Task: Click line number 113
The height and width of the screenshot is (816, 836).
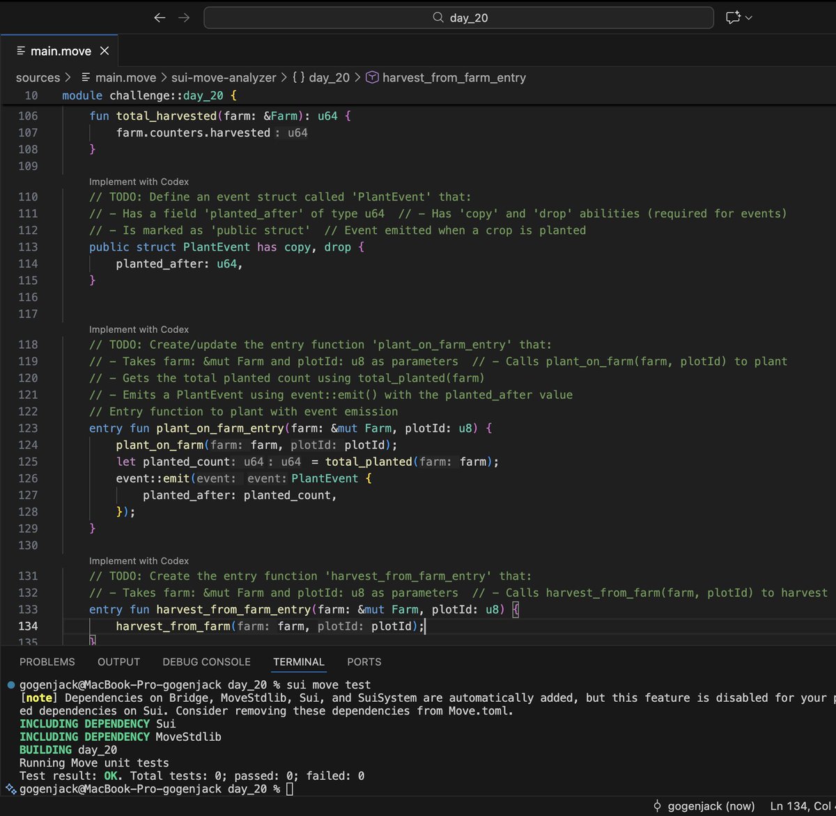Action: click(28, 247)
